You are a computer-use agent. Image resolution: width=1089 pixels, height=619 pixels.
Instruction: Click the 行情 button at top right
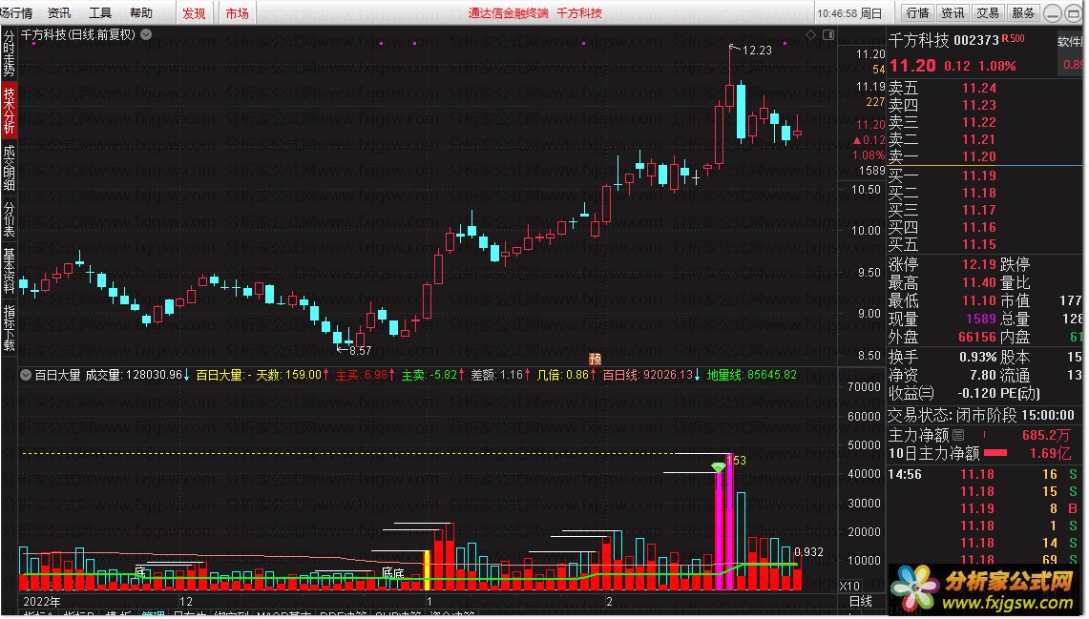point(917,13)
